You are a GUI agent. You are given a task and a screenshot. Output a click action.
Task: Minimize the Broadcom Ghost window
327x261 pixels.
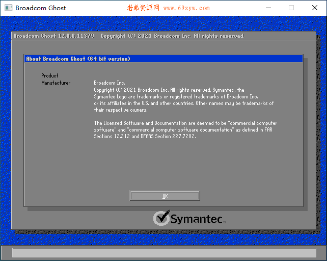coord(268,8)
